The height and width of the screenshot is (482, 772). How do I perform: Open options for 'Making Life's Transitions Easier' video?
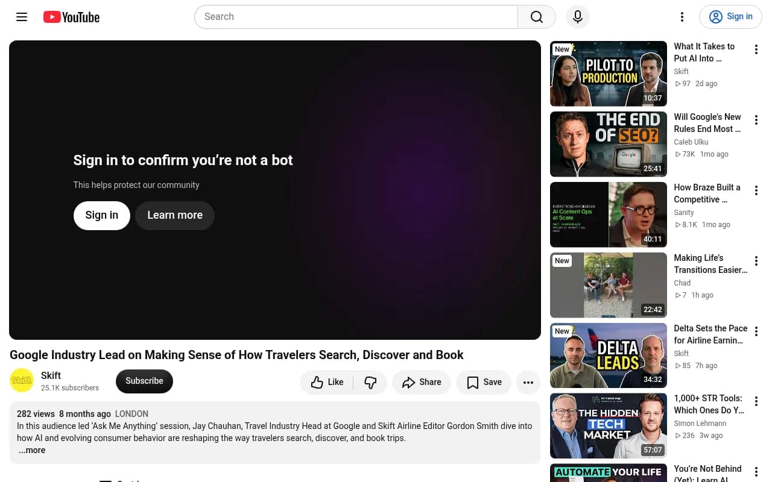(x=756, y=261)
